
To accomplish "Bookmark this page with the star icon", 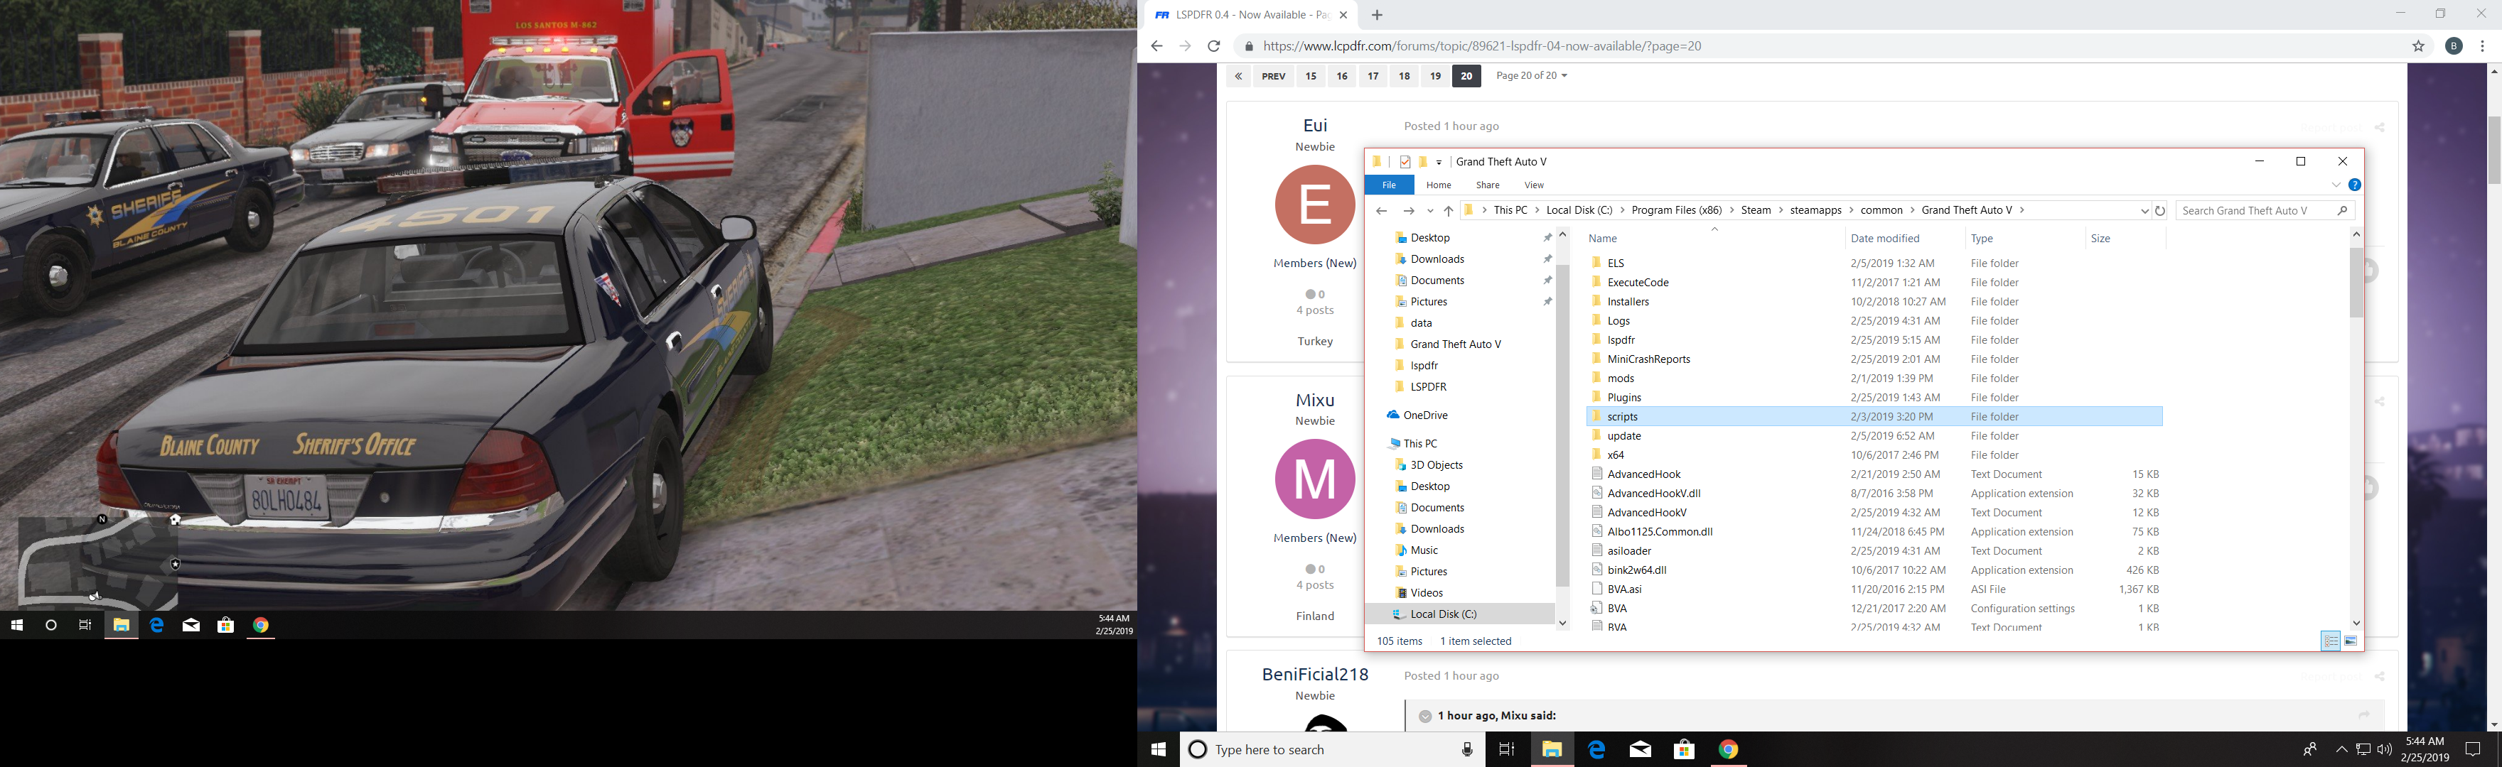I will point(2418,45).
